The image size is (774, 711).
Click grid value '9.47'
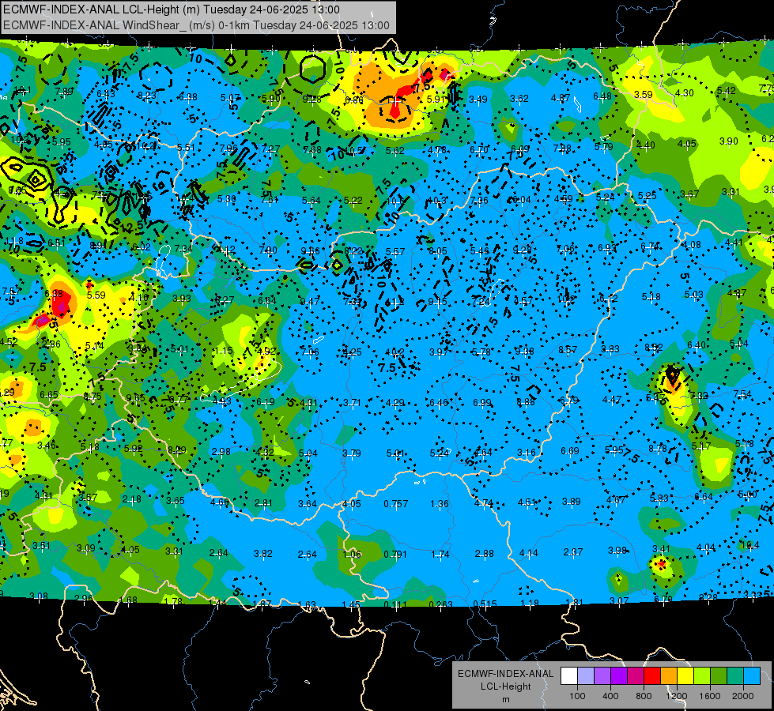(x=309, y=301)
